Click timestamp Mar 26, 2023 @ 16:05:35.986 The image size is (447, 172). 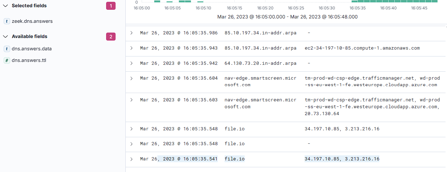(179, 33)
